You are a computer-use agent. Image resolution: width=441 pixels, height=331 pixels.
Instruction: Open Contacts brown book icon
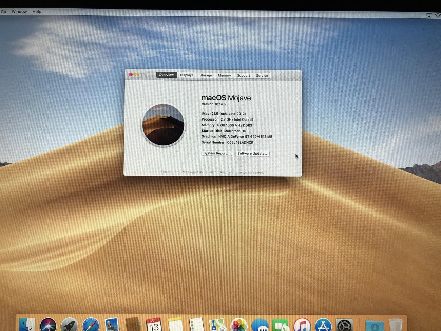(133, 325)
